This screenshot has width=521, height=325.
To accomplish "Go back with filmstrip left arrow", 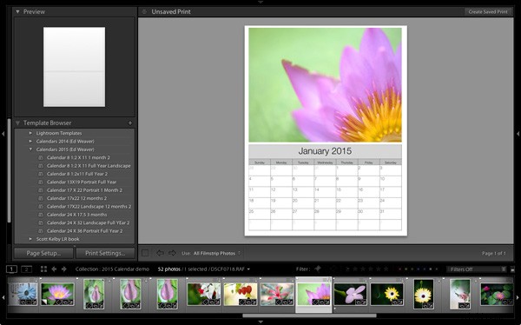I will tap(54, 269).
